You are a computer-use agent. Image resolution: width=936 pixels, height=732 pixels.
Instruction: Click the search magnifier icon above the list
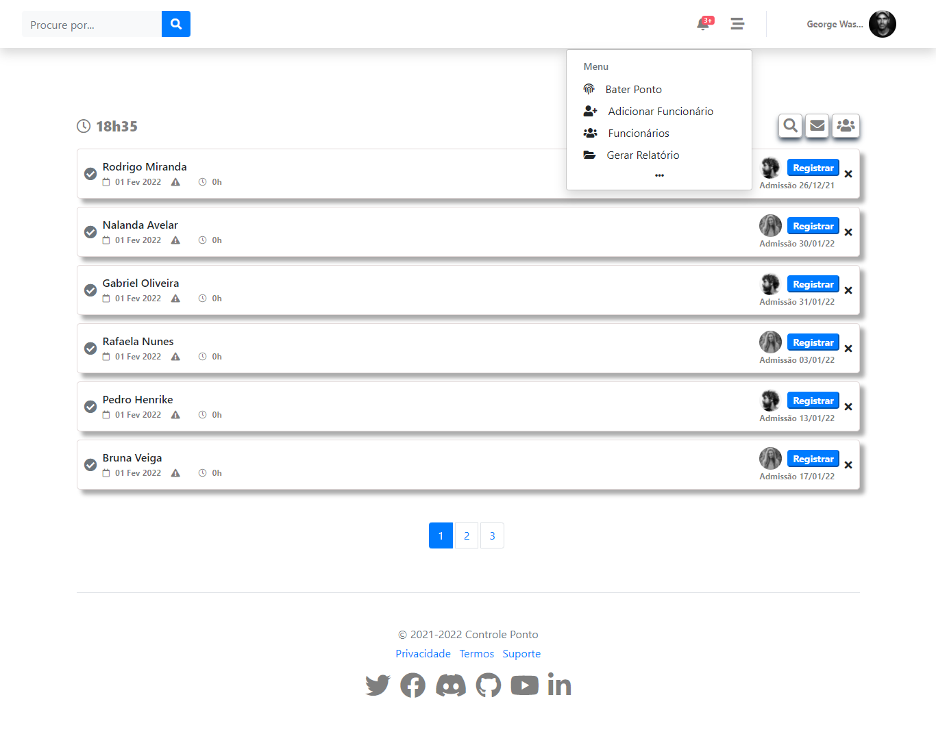click(789, 126)
